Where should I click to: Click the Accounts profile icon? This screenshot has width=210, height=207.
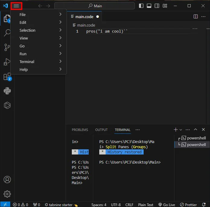[x=7, y=180]
